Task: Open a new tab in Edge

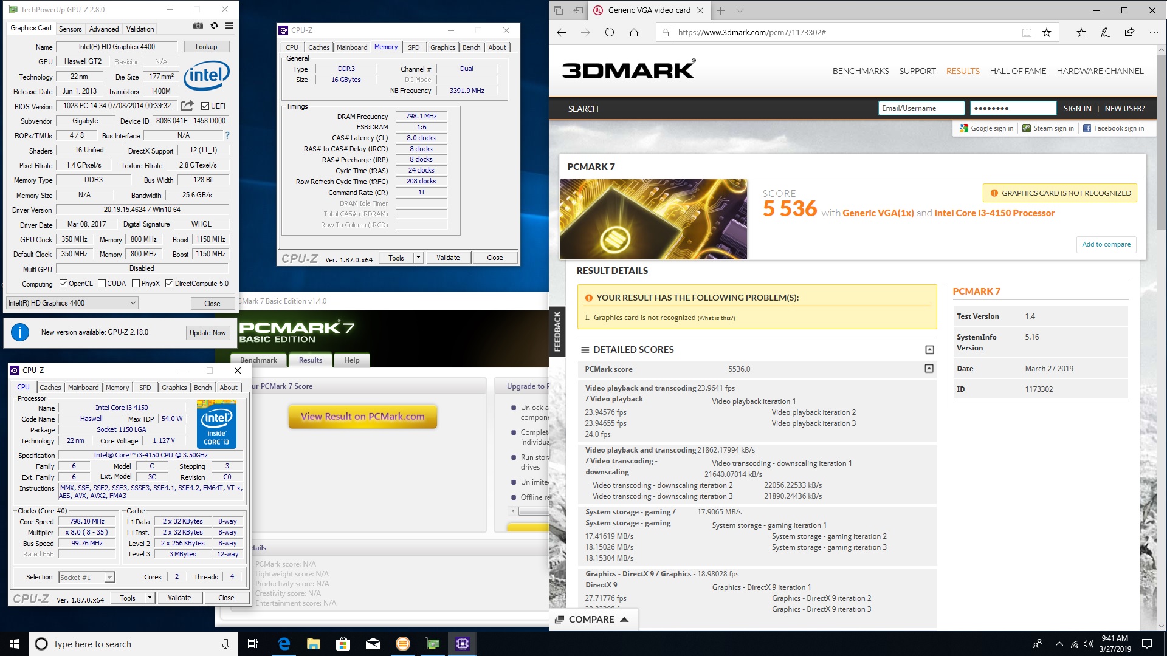Action: click(x=720, y=10)
